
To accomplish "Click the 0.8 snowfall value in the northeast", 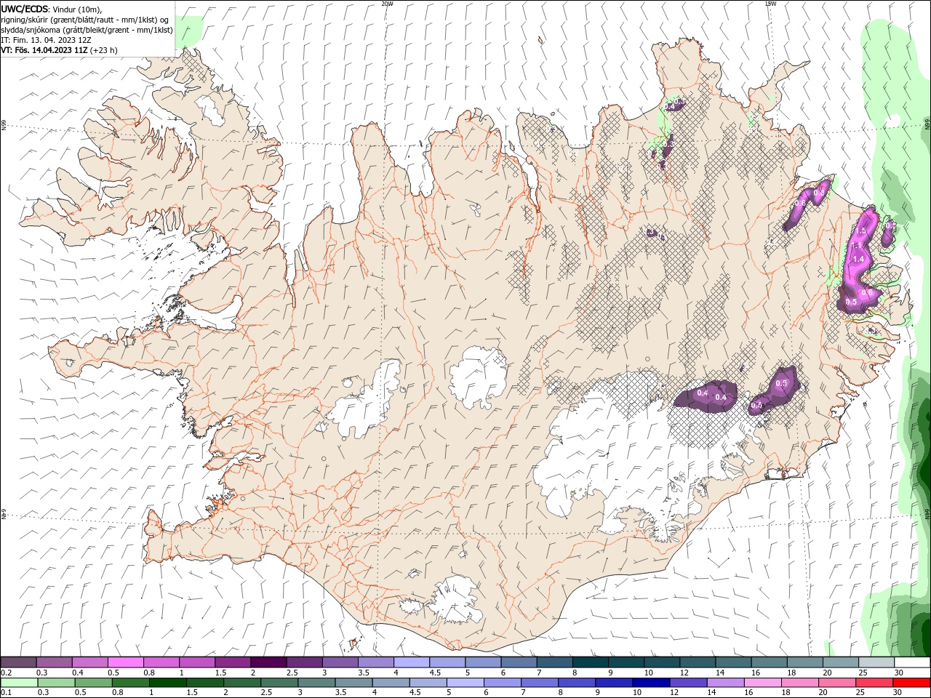I will 819,193.
